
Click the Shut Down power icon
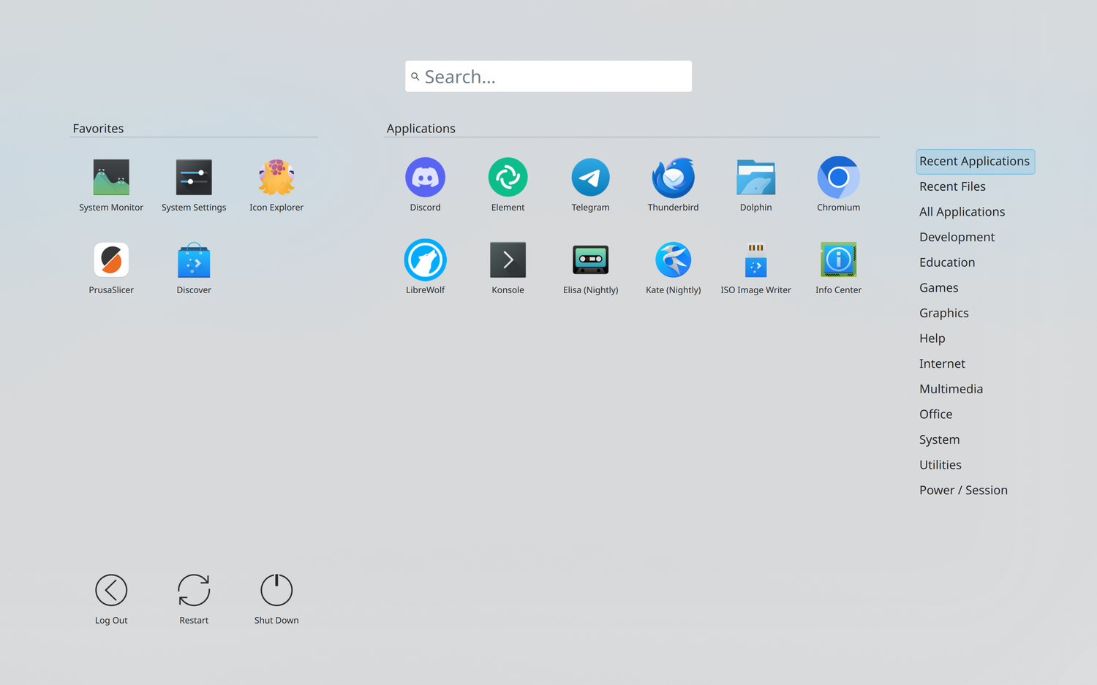coord(276,590)
